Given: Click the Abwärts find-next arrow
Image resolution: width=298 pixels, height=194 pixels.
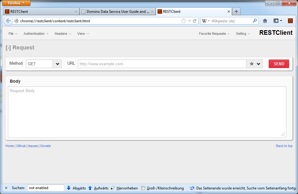Looking at the screenshot, I should 69,188.
